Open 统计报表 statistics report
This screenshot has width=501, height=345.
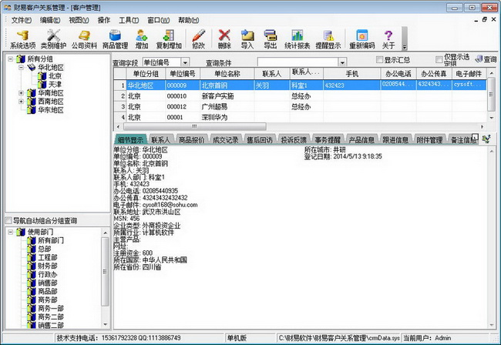tap(298, 39)
